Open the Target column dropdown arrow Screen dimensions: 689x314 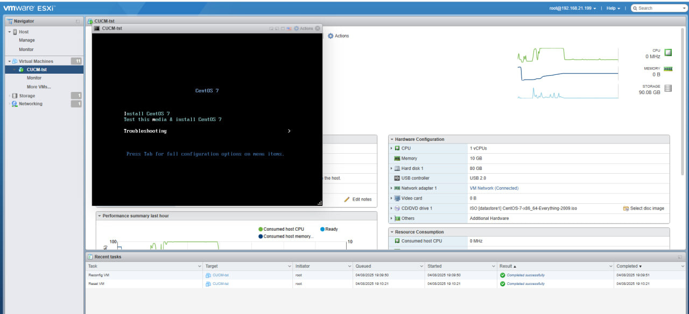290,266
